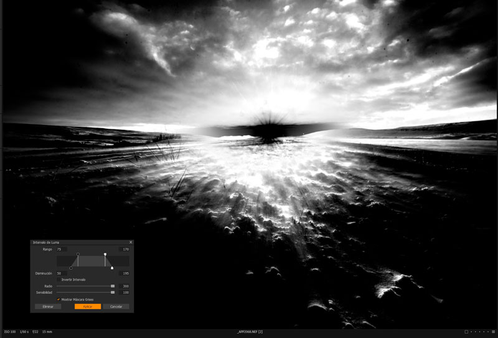Screen dimensions: 498x338
Task: Click the lower left falloff handle on luma graph
Action: tap(71, 268)
